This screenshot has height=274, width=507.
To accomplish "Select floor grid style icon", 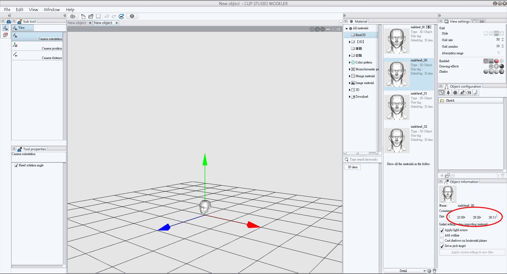I will click(x=496, y=33).
